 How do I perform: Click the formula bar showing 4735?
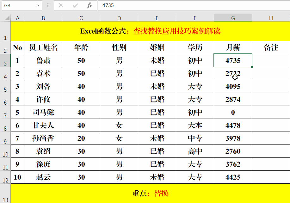click(x=194, y=5)
